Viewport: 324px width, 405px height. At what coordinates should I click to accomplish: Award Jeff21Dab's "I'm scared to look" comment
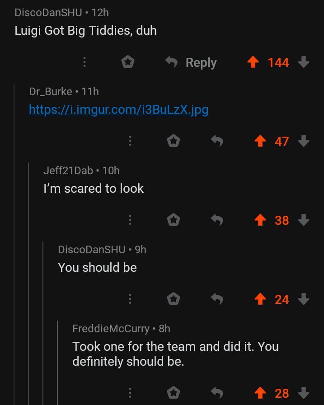click(174, 220)
